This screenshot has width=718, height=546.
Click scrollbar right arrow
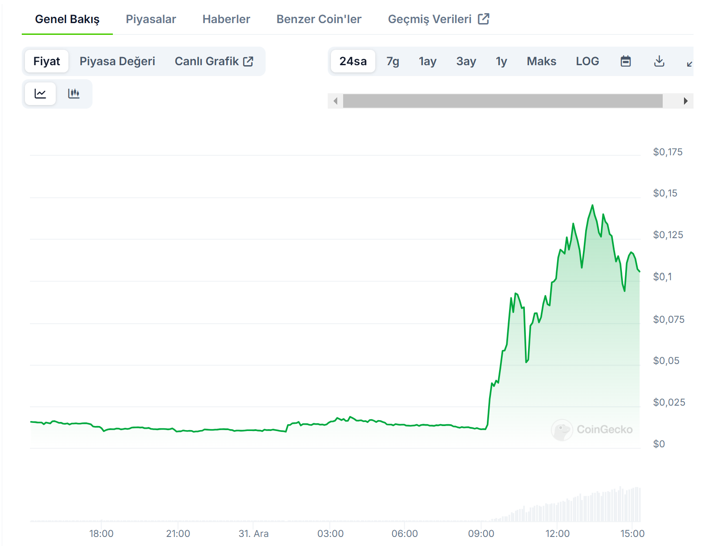685,101
